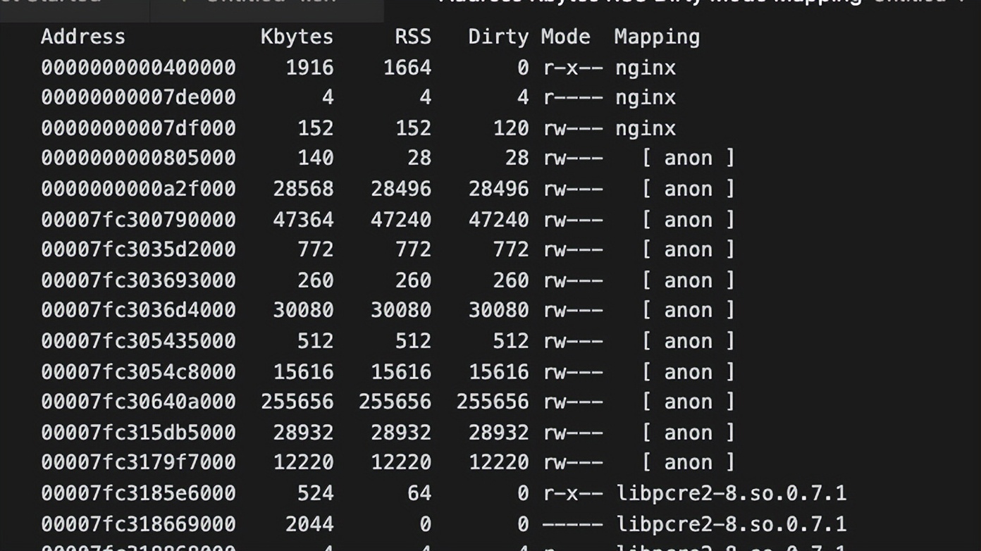
Task: Select address 00007fc303693000
Action: [x=138, y=280]
